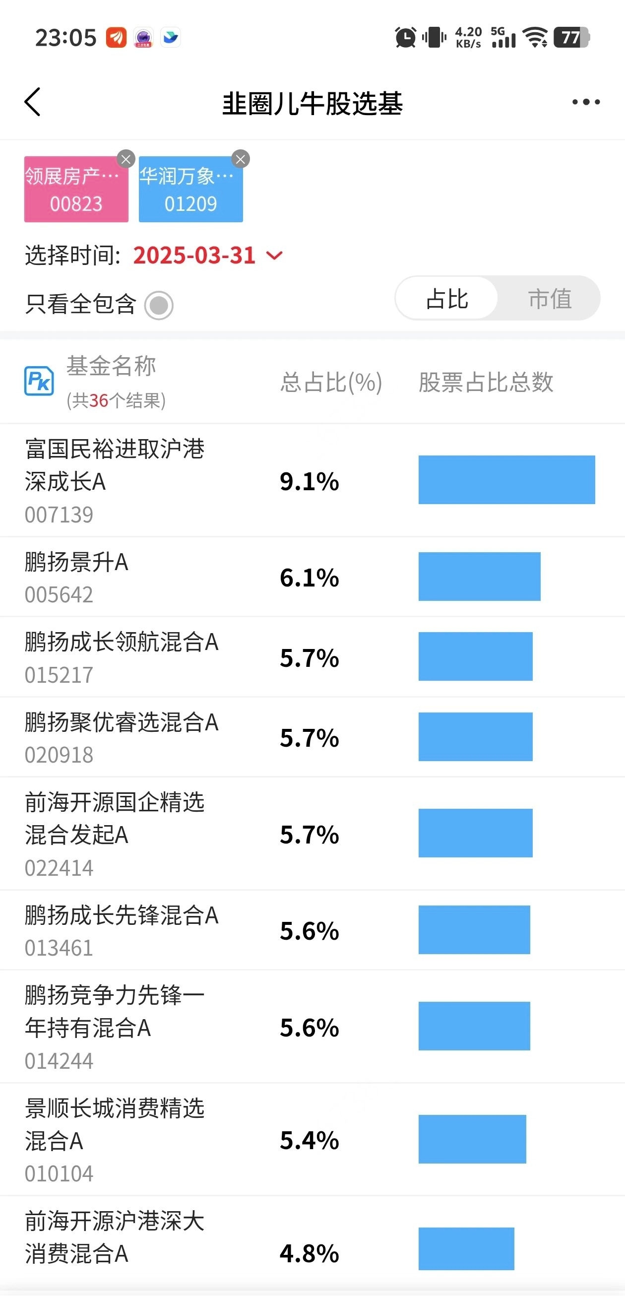
Task: Tap the PK compare icon
Action: (39, 381)
